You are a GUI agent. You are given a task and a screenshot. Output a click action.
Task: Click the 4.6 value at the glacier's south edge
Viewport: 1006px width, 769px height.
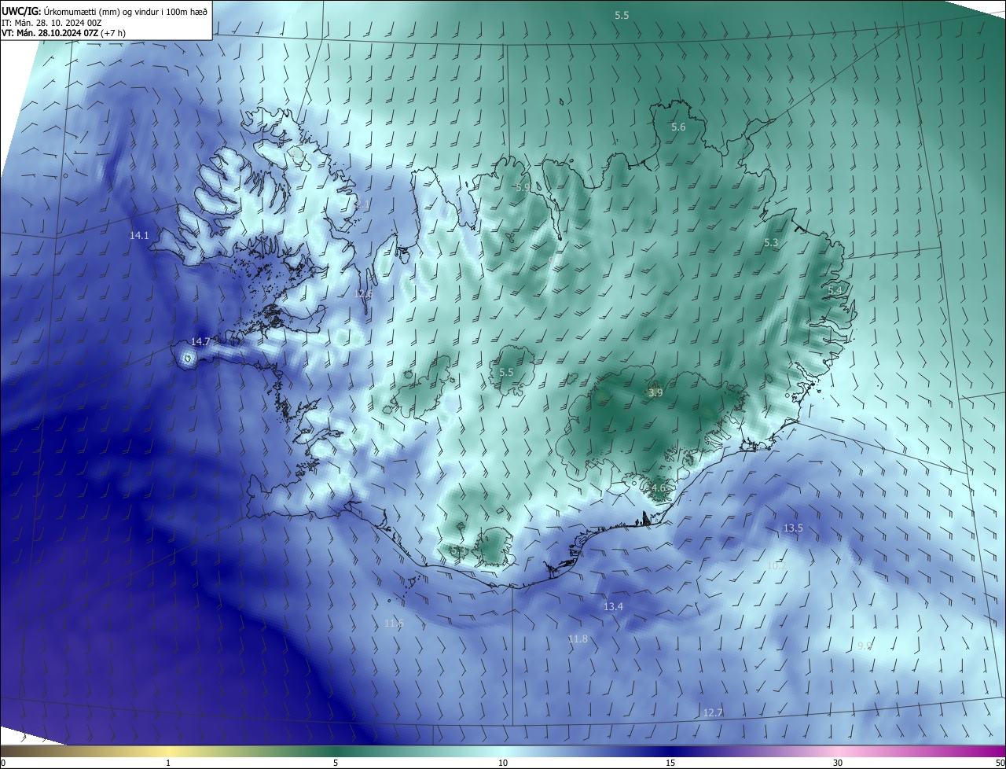pos(658,488)
